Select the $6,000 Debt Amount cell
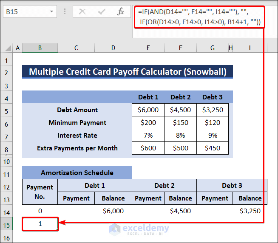The image size is (278, 243). pyautogui.click(x=148, y=110)
